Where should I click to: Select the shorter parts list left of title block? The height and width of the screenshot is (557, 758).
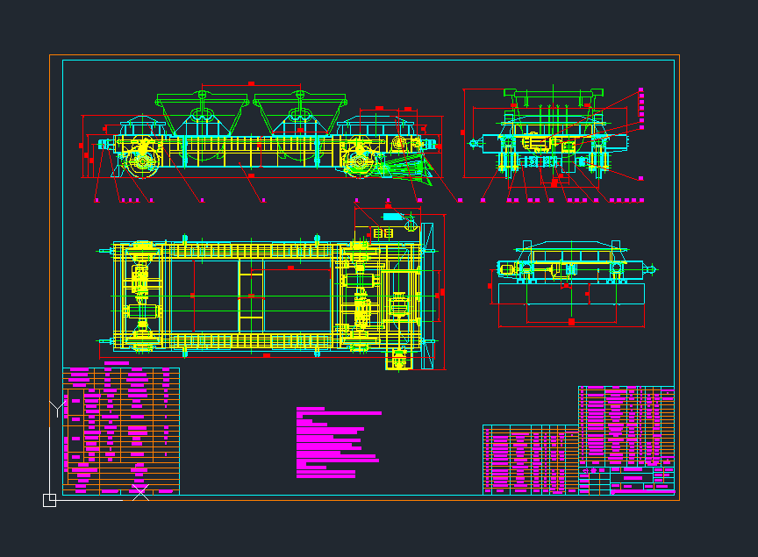530,459
